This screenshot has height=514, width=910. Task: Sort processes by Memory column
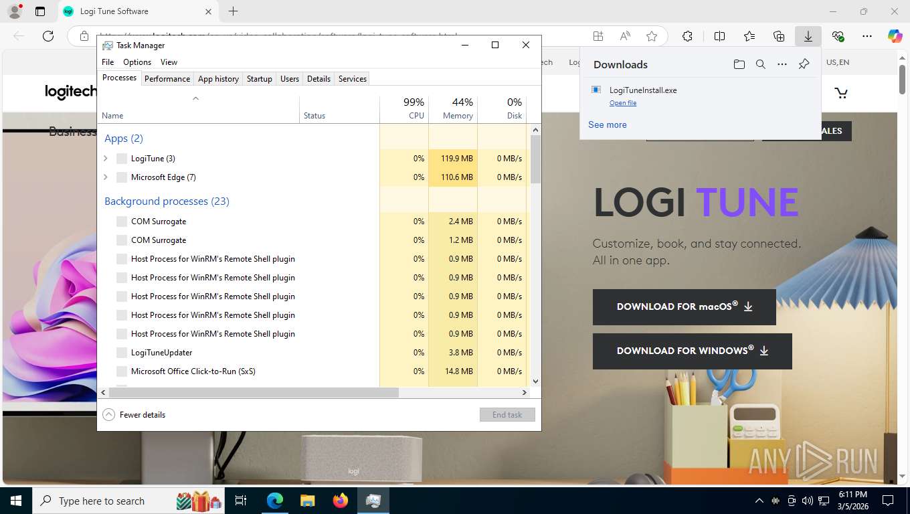(x=453, y=109)
